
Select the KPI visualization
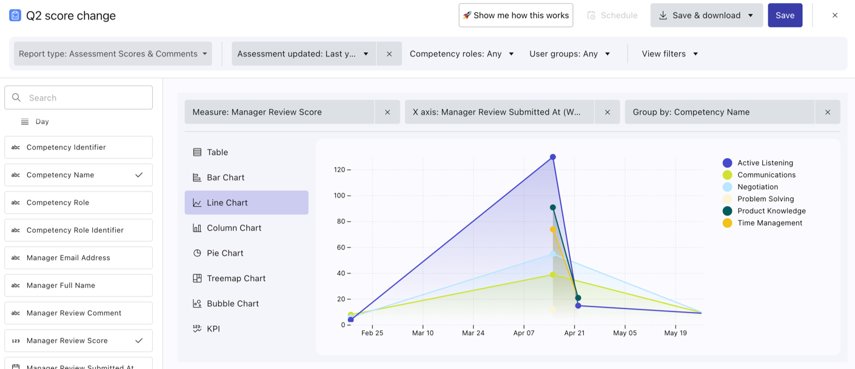[213, 329]
